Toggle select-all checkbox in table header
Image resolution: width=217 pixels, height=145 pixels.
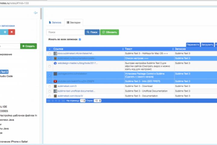pos(49,49)
